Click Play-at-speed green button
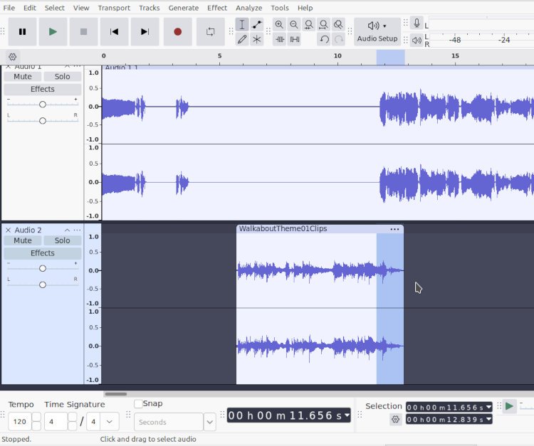The height and width of the screenshot is (446, 534). tap(509, 406)
